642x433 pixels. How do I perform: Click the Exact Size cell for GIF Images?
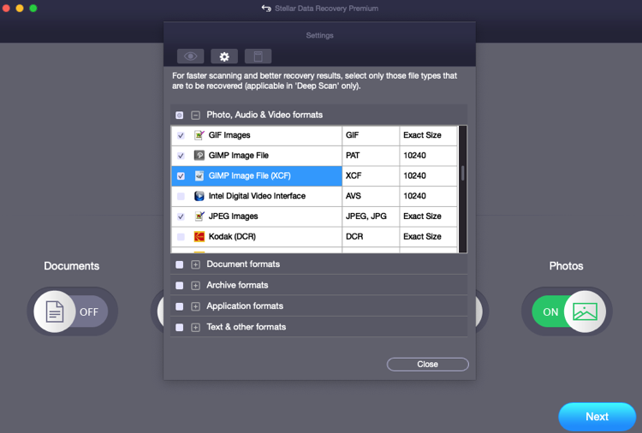tap(428, 135)
